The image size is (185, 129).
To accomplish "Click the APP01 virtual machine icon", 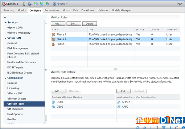I will point(119,107).
